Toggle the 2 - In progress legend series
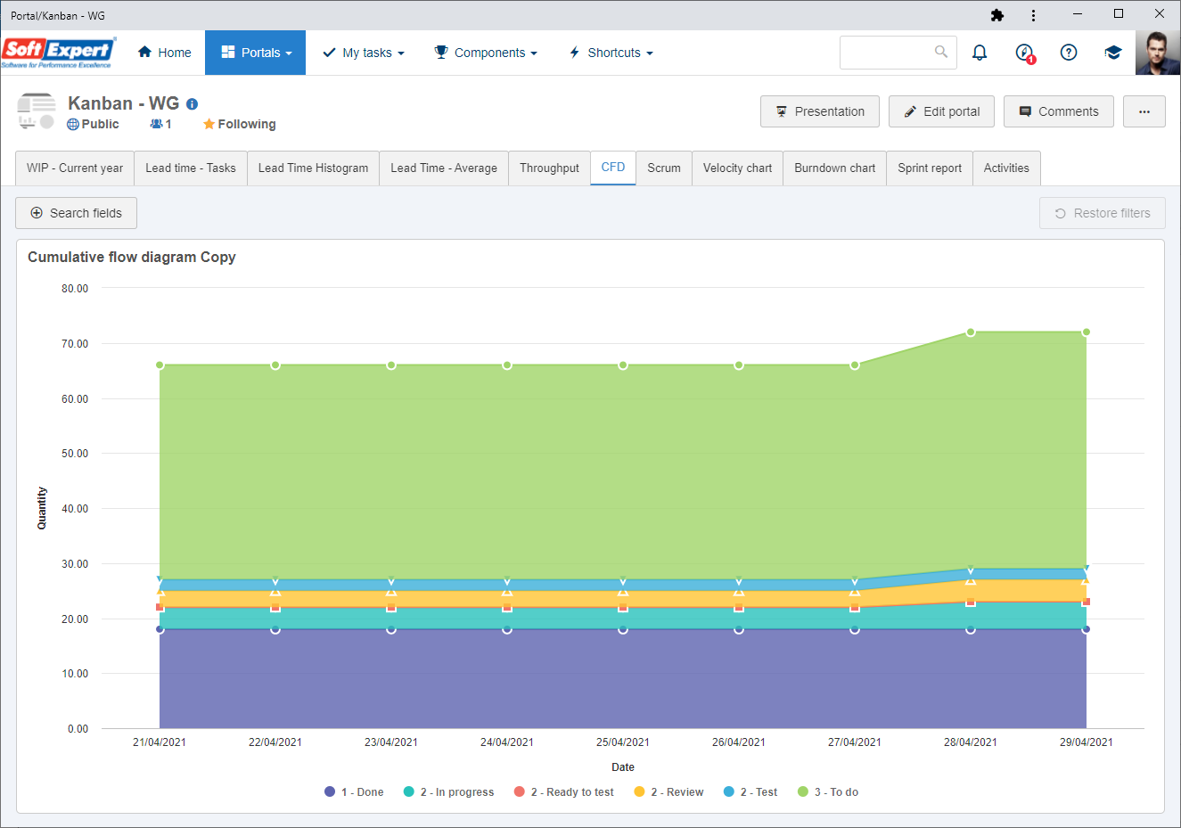This screenshot has height=828, width=1181. [x=448, y=791]
